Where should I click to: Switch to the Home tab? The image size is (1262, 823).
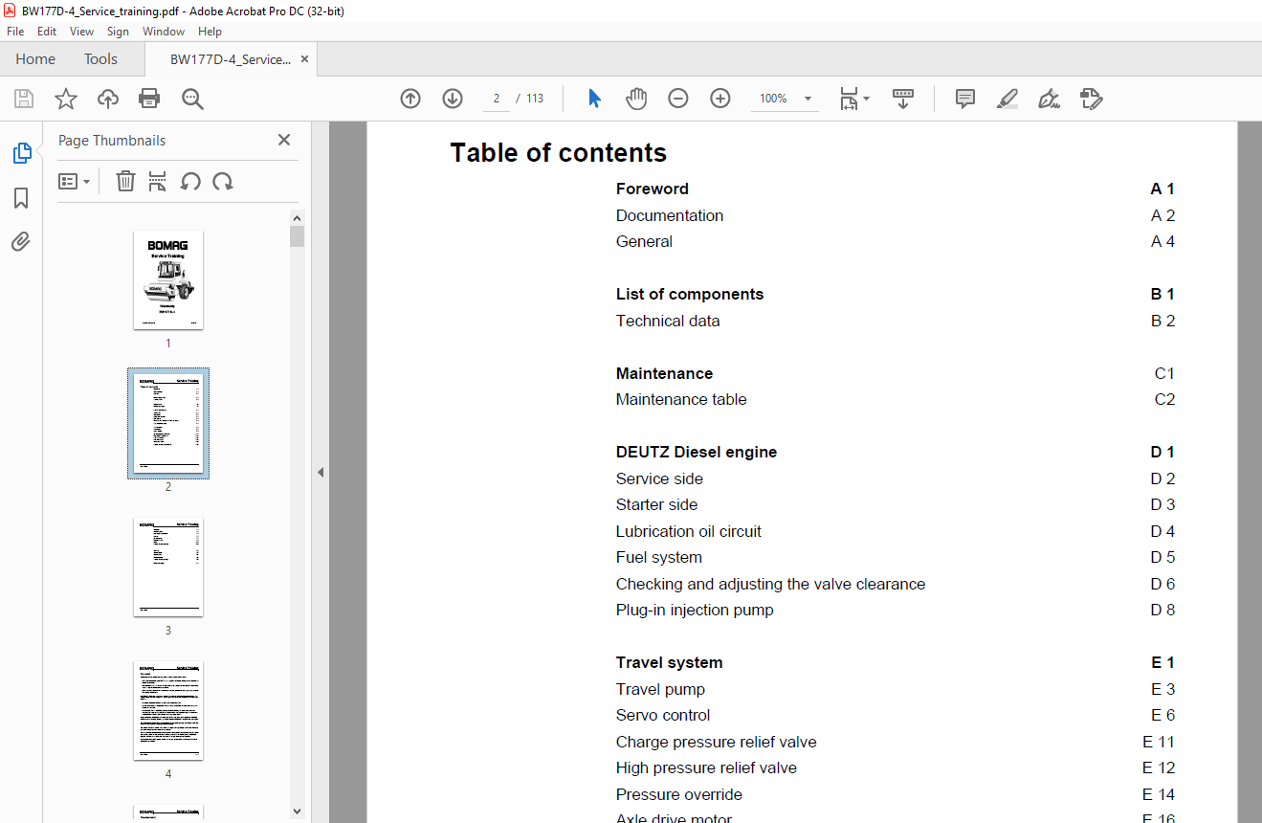click(35, 59)
